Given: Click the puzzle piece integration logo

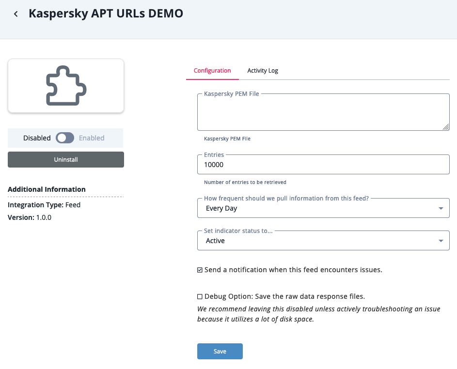Looking at the screenshot, I should coord(66,86).
